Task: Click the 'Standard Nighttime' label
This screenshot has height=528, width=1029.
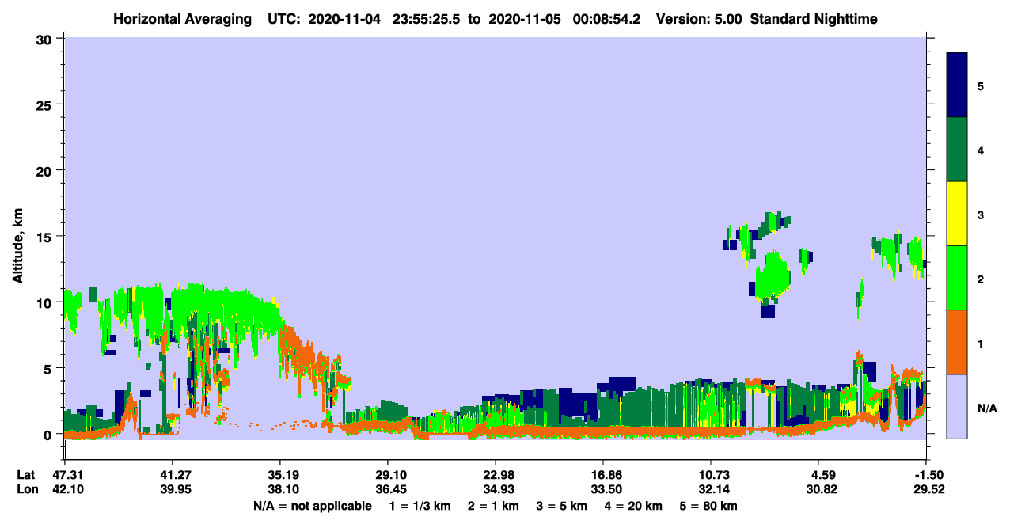Action: click(814, 19)
